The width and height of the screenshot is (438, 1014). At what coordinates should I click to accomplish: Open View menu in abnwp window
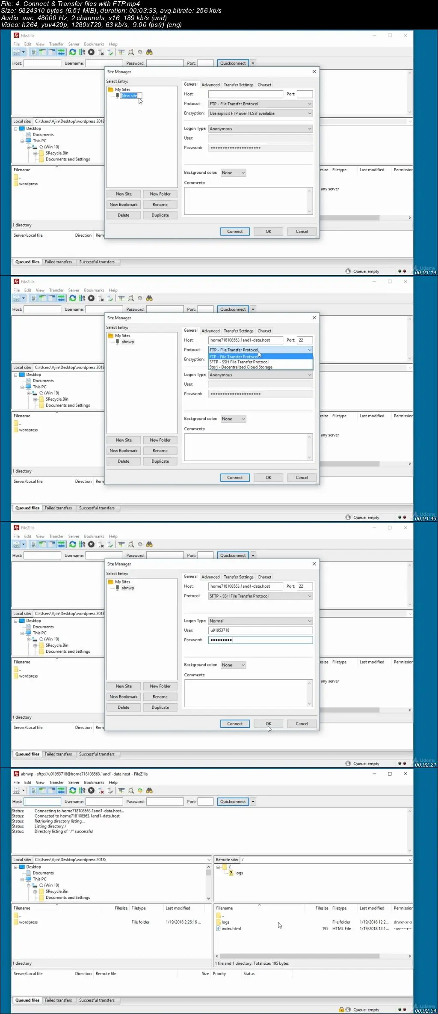pyautogui.click(x=40, y=782)
